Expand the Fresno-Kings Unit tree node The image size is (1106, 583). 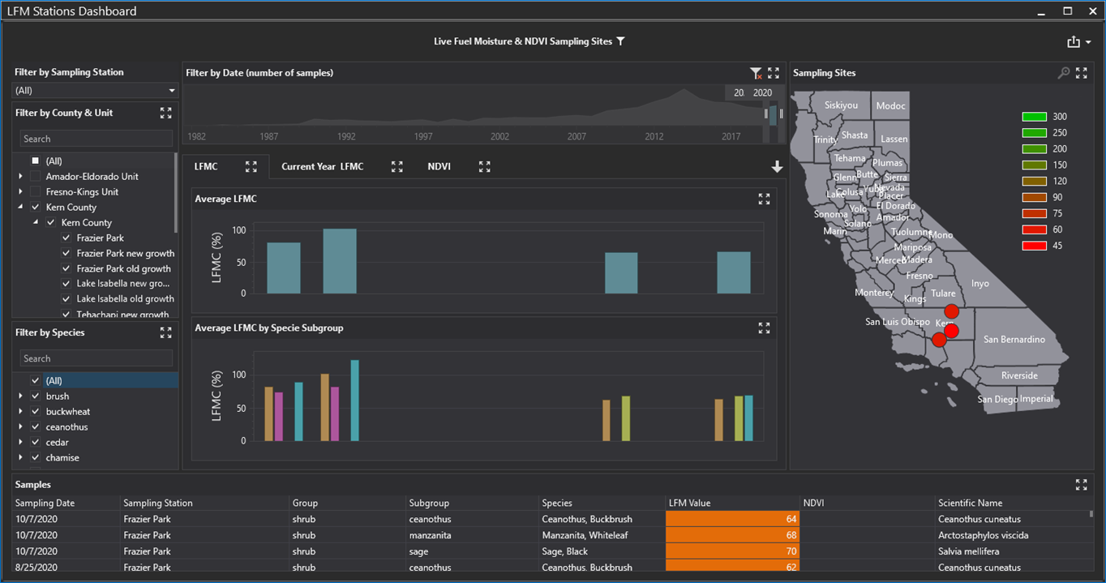coord(20,192)
